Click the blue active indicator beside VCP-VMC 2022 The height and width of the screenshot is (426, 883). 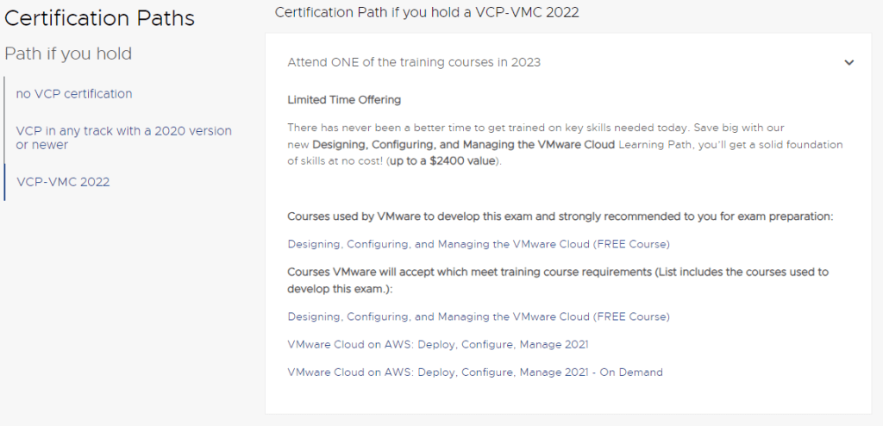4,182
